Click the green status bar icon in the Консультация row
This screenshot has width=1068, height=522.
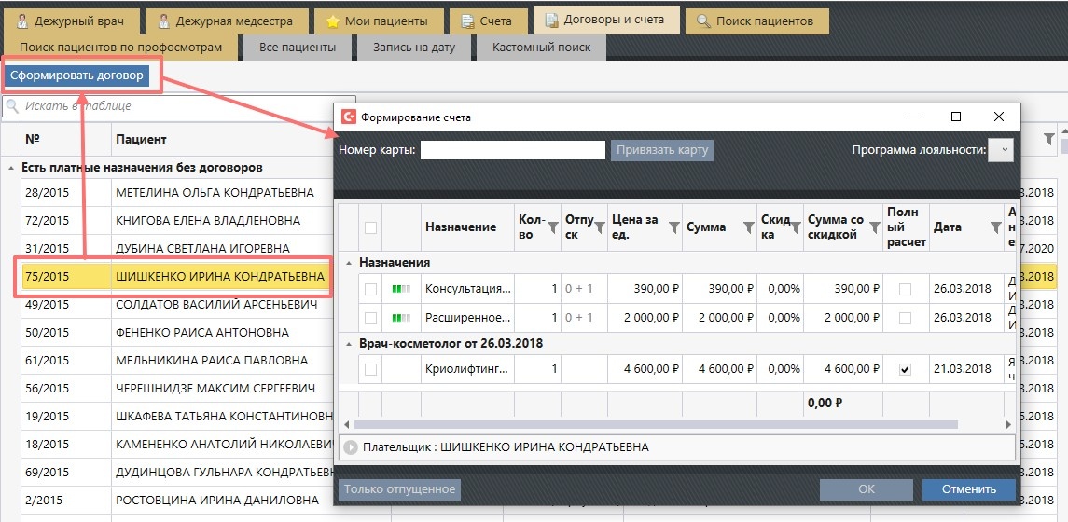[402, 290]
